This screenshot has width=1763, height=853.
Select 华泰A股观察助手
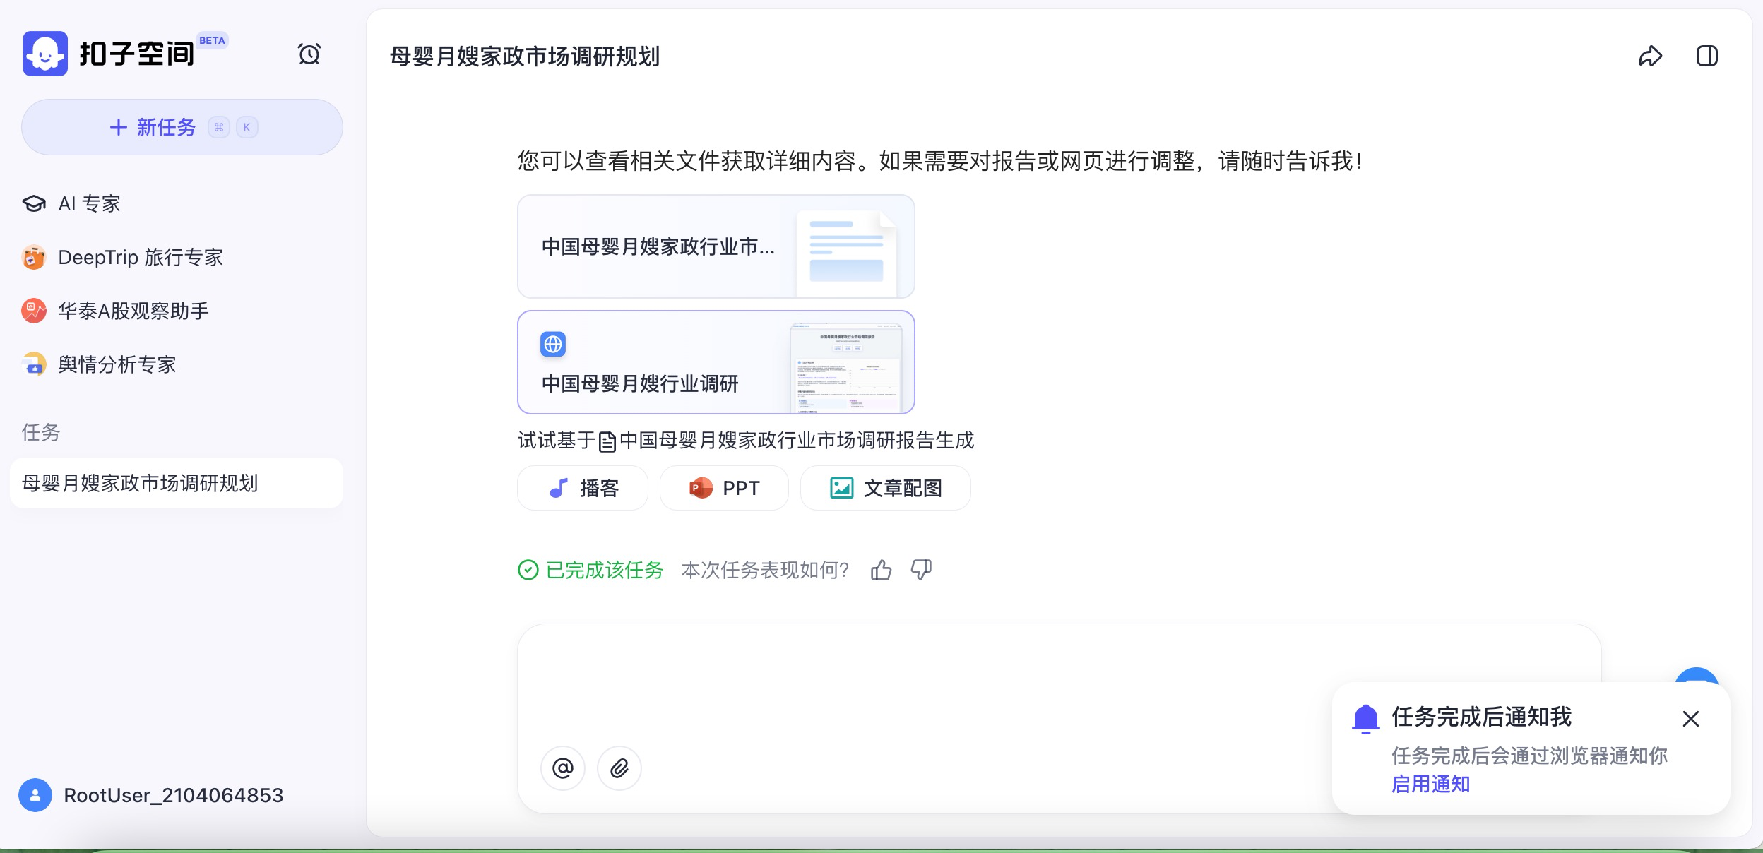(x=133, y=311)
